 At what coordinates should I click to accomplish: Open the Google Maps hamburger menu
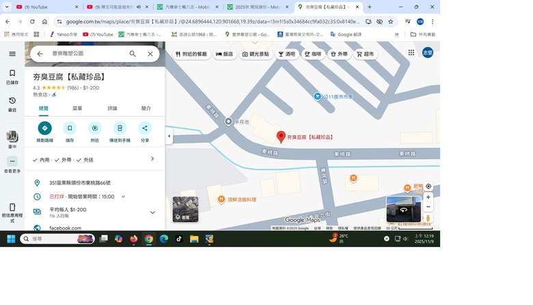pos(12,54)
